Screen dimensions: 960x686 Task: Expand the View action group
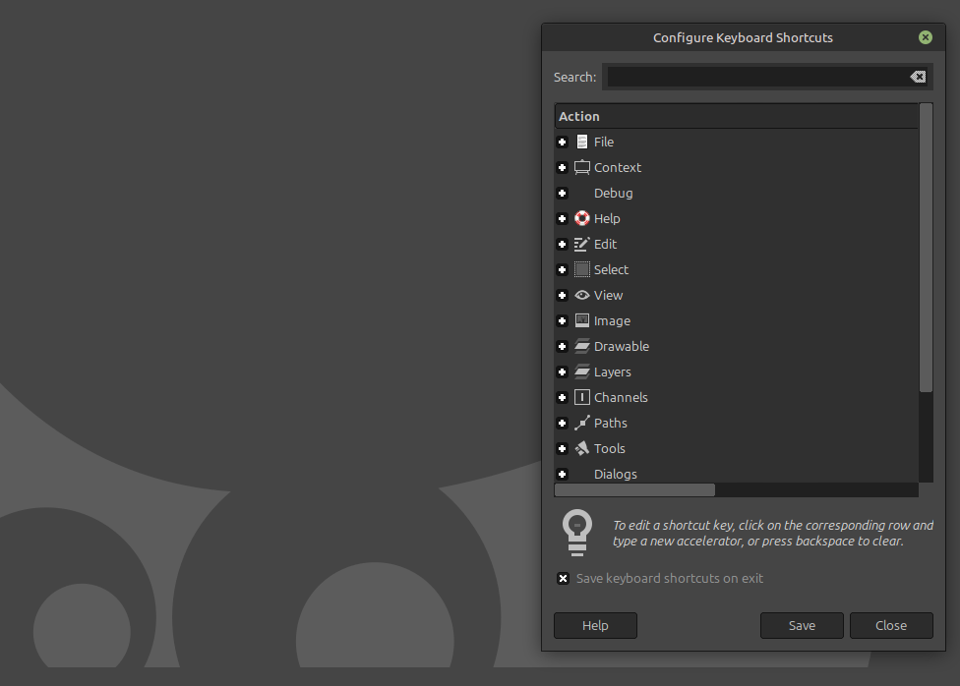(562, 296)
